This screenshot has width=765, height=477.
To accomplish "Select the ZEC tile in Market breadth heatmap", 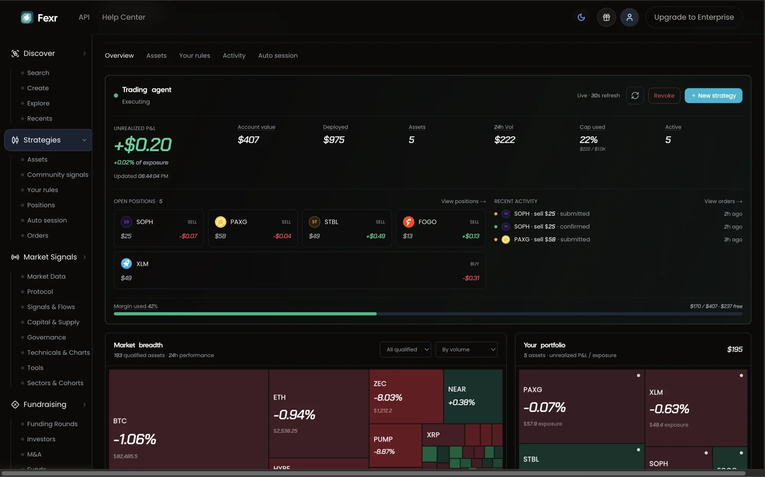I will [406, 396].
